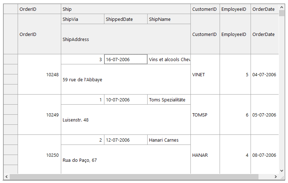Screen dimensions: 288x183
Task: Select the ShippedDate cell 16-07-2006
Action: click(126, 59)
